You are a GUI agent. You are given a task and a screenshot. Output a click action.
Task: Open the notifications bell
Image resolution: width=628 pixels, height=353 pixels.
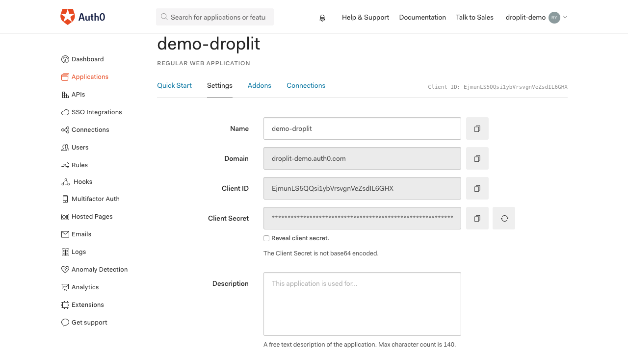322,18
